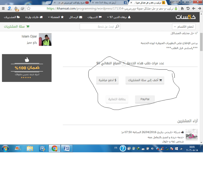
Task: Click the Windows logo tray icon
Action: 176,149
